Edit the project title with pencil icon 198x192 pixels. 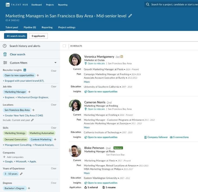(130, 16)
